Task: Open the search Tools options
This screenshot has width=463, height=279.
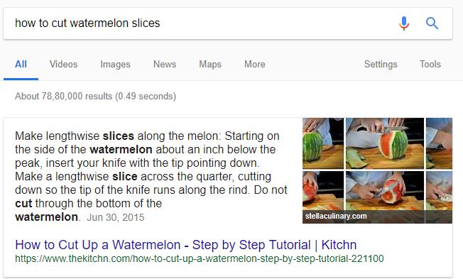Action: coord(430,64)
